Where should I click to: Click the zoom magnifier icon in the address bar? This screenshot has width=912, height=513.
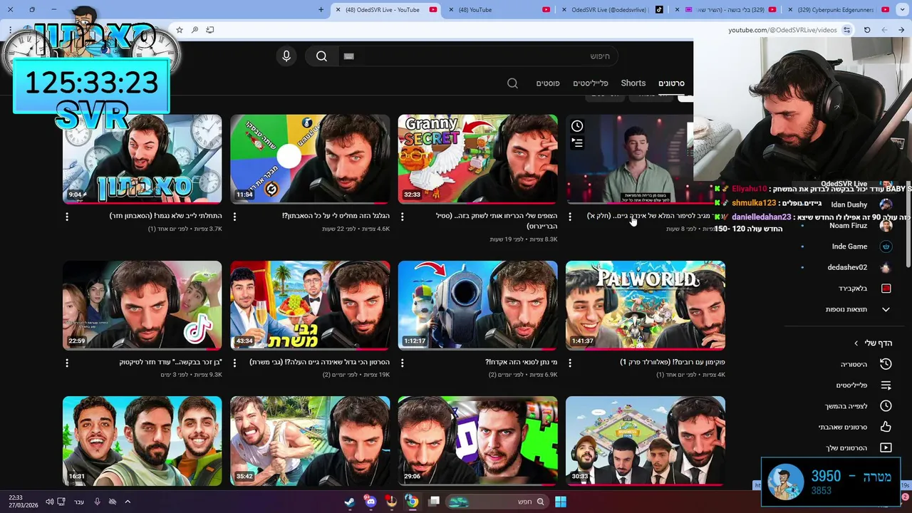click(x=195, y=30)
